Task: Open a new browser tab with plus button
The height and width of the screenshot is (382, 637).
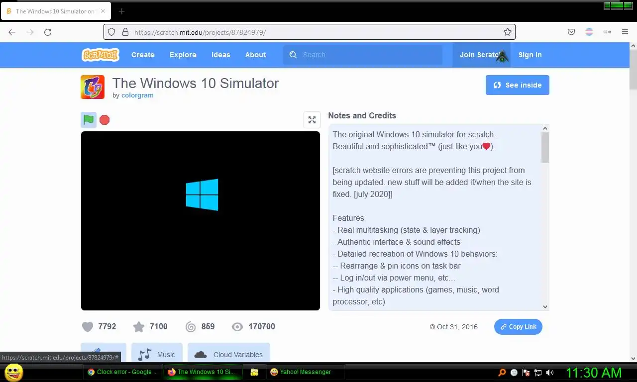Action: 121,11
